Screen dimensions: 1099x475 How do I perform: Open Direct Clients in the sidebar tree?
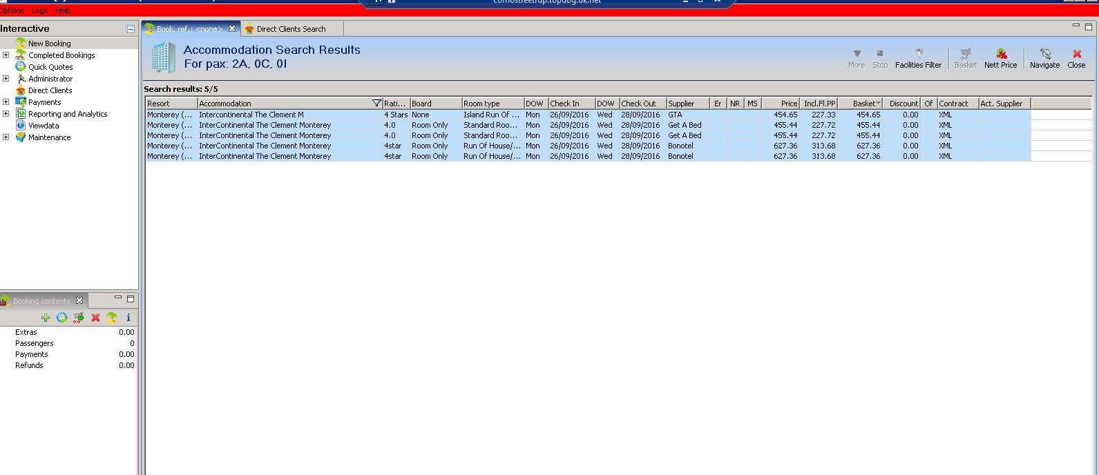(x=50, y=90)
